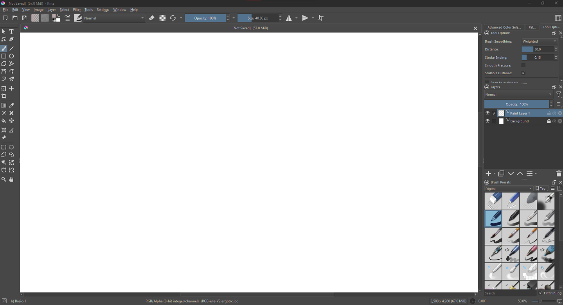Reload the original brush preset
563x305 pixels.
[173, 18]
